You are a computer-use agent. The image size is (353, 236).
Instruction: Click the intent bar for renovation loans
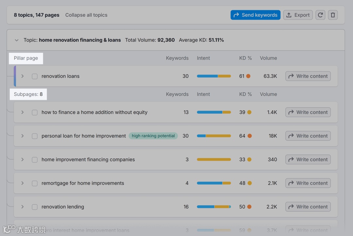[x=214, y=76]
